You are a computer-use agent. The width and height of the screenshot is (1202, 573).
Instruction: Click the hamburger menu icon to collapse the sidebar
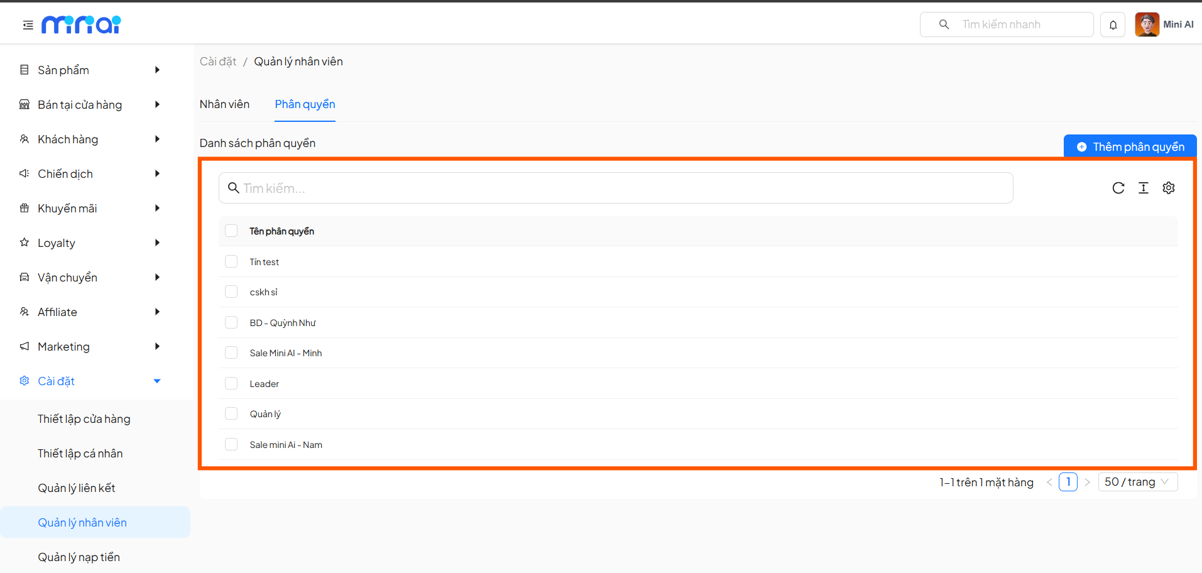28,25
